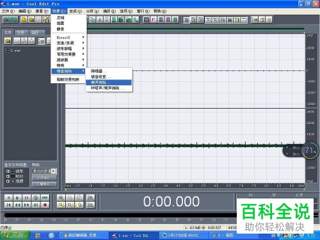This screenshot has height=240, width=320.
Task: Open the 文件(F) menu
Action: 8,11
